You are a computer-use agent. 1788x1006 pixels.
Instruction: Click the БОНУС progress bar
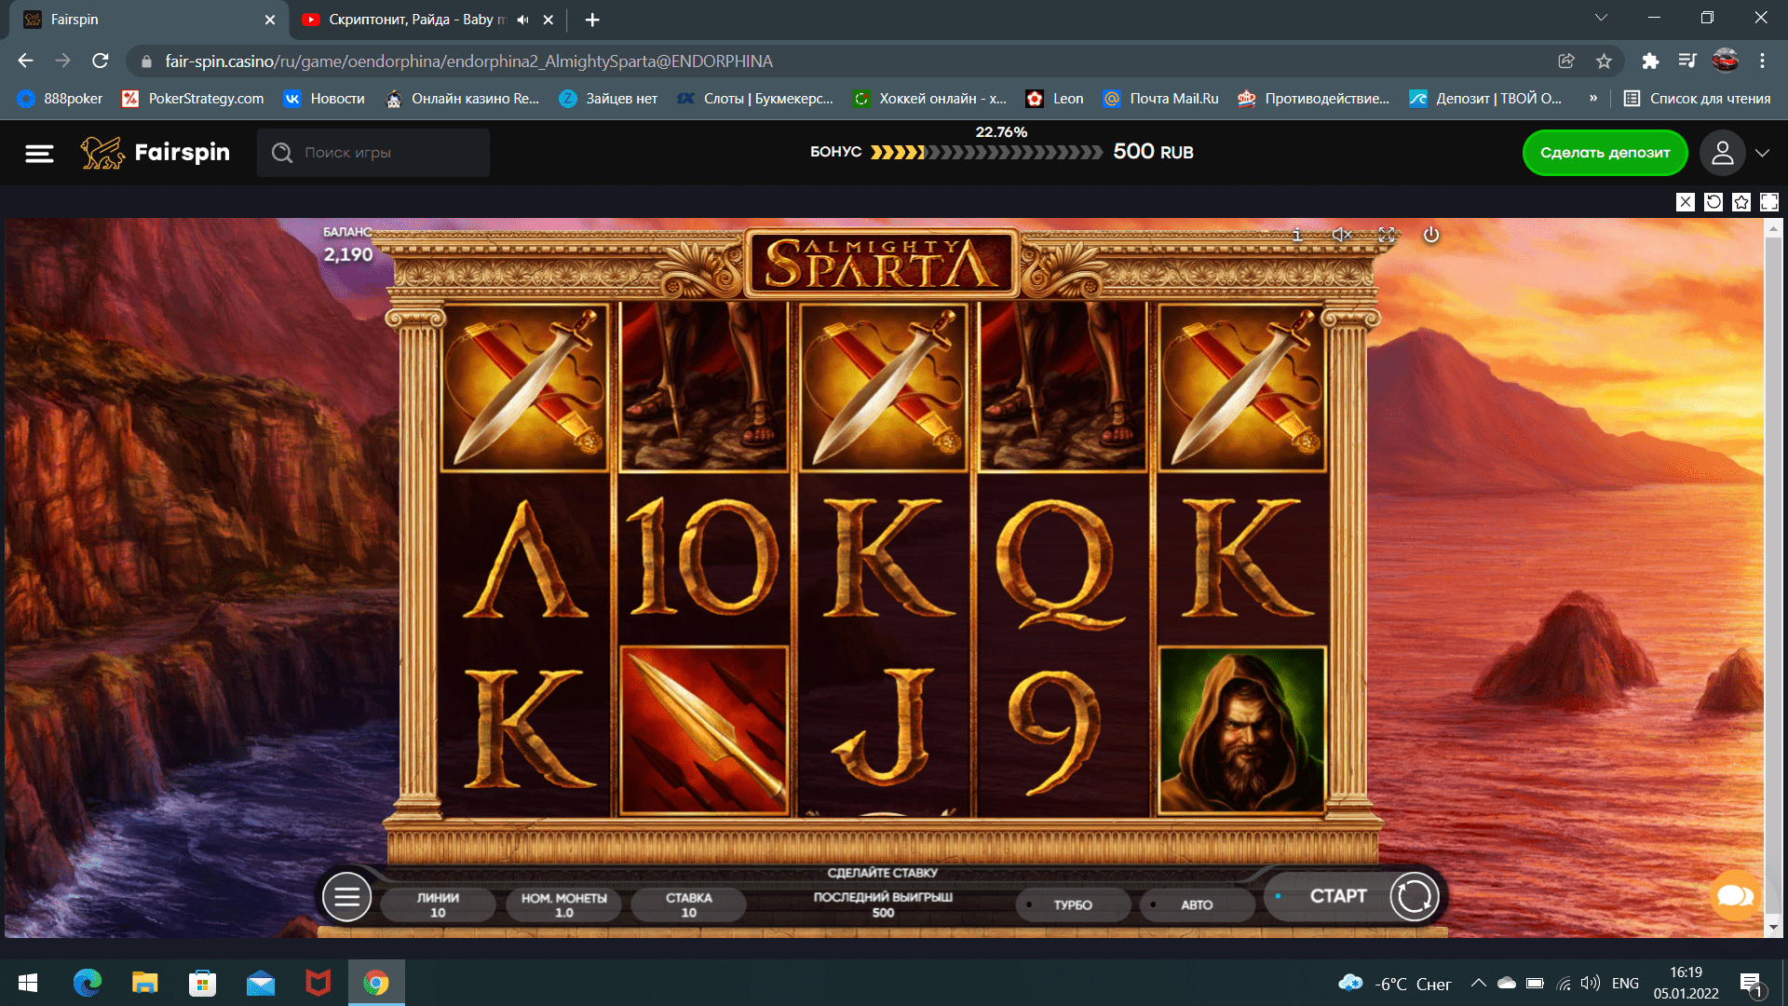986,152
